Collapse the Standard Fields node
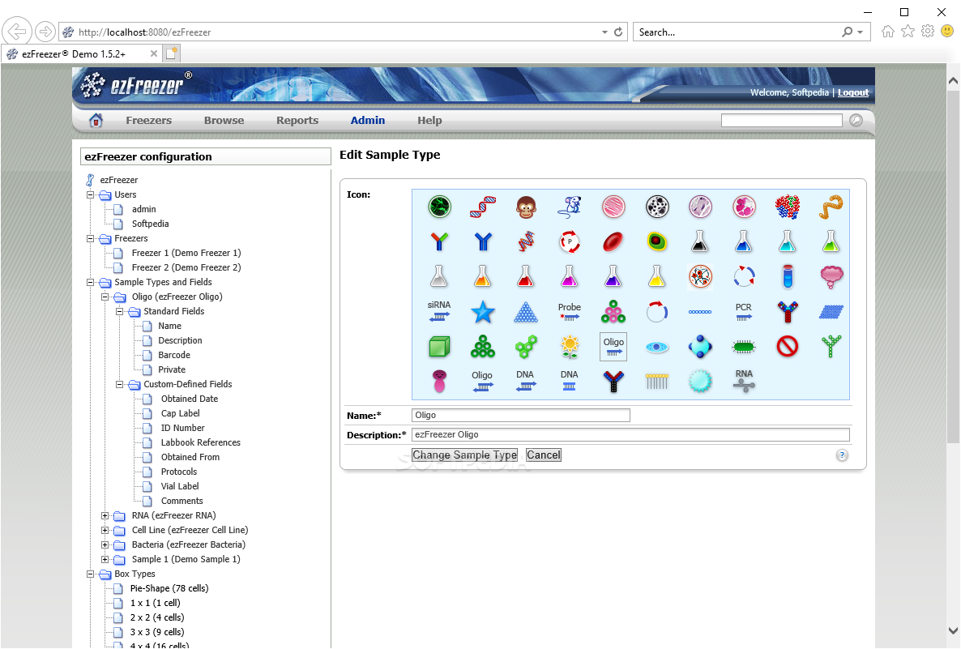 click(x=119, y=311)
